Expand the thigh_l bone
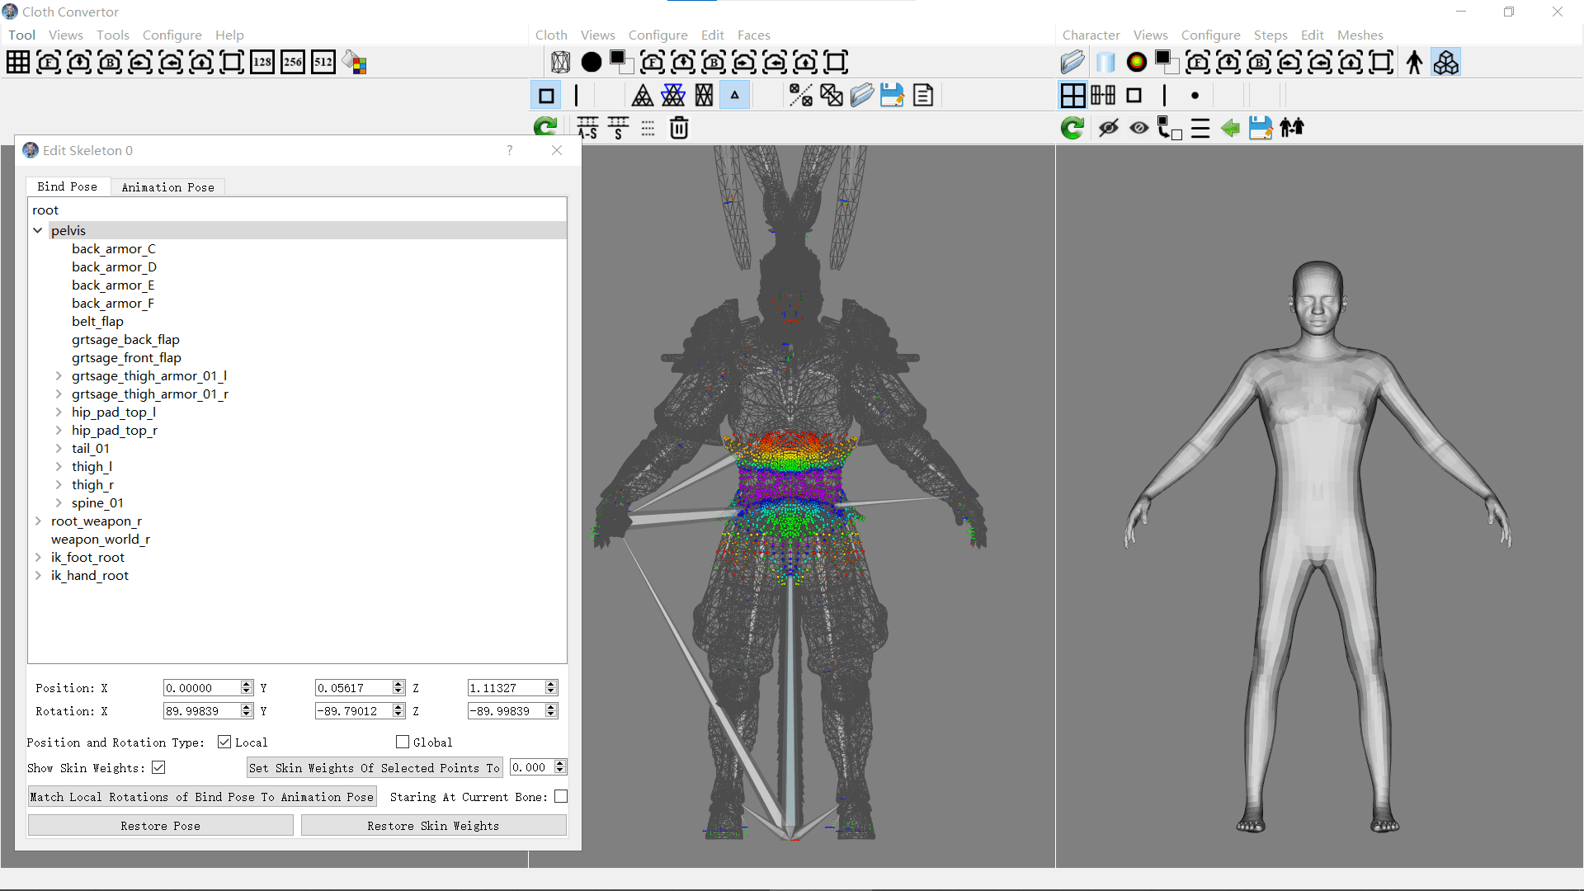The height and width of the screenshot is (891, 1584). (x=58, y=466)
